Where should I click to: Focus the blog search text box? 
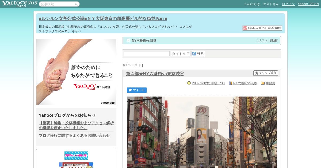tap(147, 54)
